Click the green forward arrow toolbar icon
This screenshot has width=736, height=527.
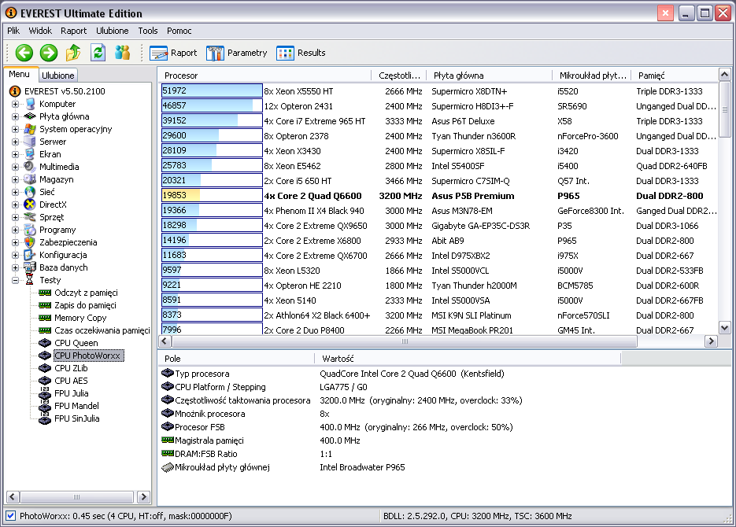click(49, 53)
